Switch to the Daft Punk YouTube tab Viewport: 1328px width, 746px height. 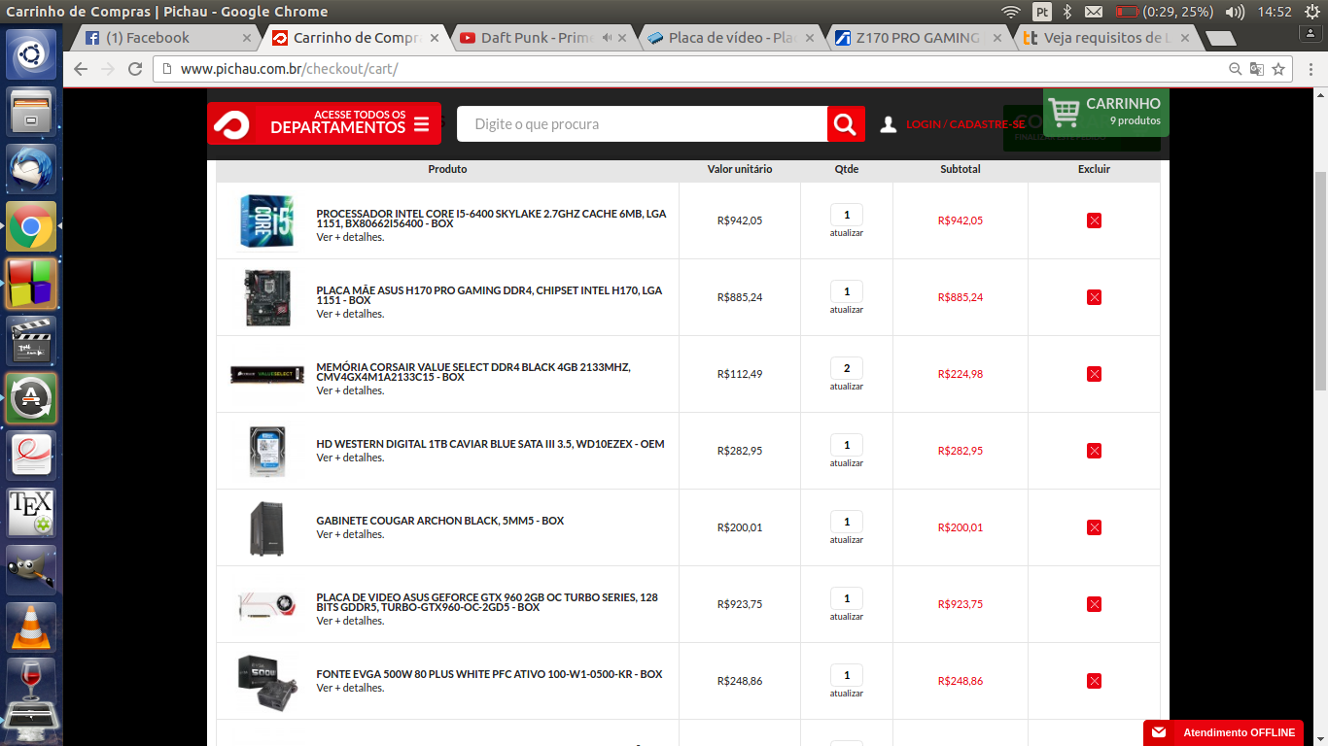coord(542,38)
